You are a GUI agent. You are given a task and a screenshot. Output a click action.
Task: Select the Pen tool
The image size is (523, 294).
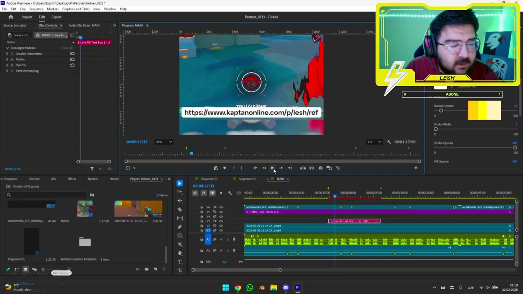click(180, 227)
